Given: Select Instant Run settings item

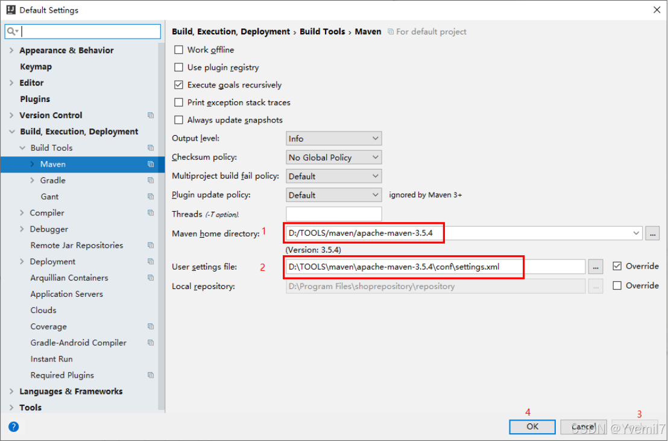Looking at the screenshot, I should coord(51,359).
